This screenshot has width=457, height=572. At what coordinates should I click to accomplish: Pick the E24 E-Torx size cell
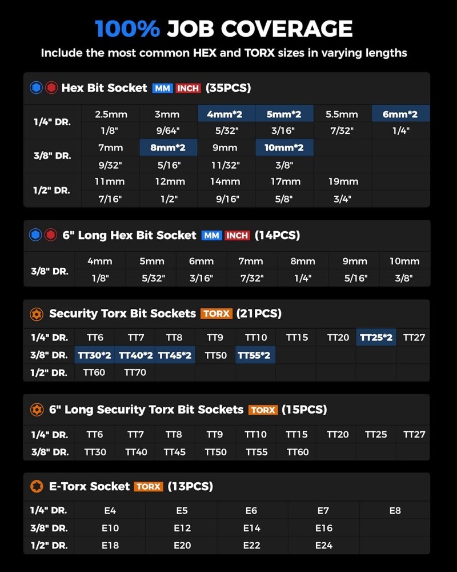(323, 545)
